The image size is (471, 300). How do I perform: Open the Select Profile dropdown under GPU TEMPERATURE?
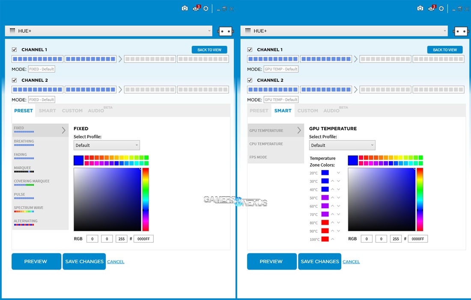pyautogui.click(x=342, y=145)
